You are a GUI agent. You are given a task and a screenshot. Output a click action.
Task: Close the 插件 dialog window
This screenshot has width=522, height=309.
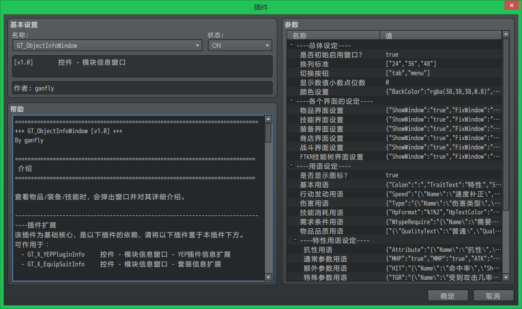coord(512,5)
